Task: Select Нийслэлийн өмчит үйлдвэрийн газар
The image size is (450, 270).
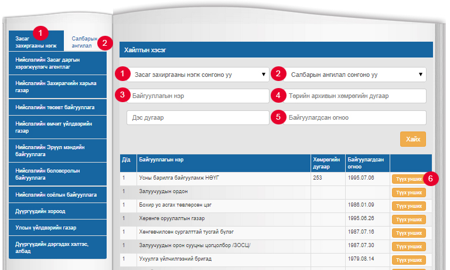Action: click(57, 127)
